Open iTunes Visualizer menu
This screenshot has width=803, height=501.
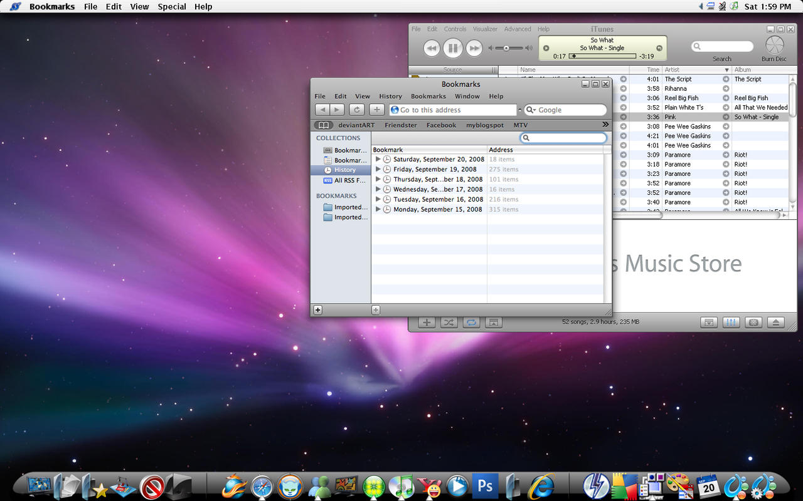[485, 29]
